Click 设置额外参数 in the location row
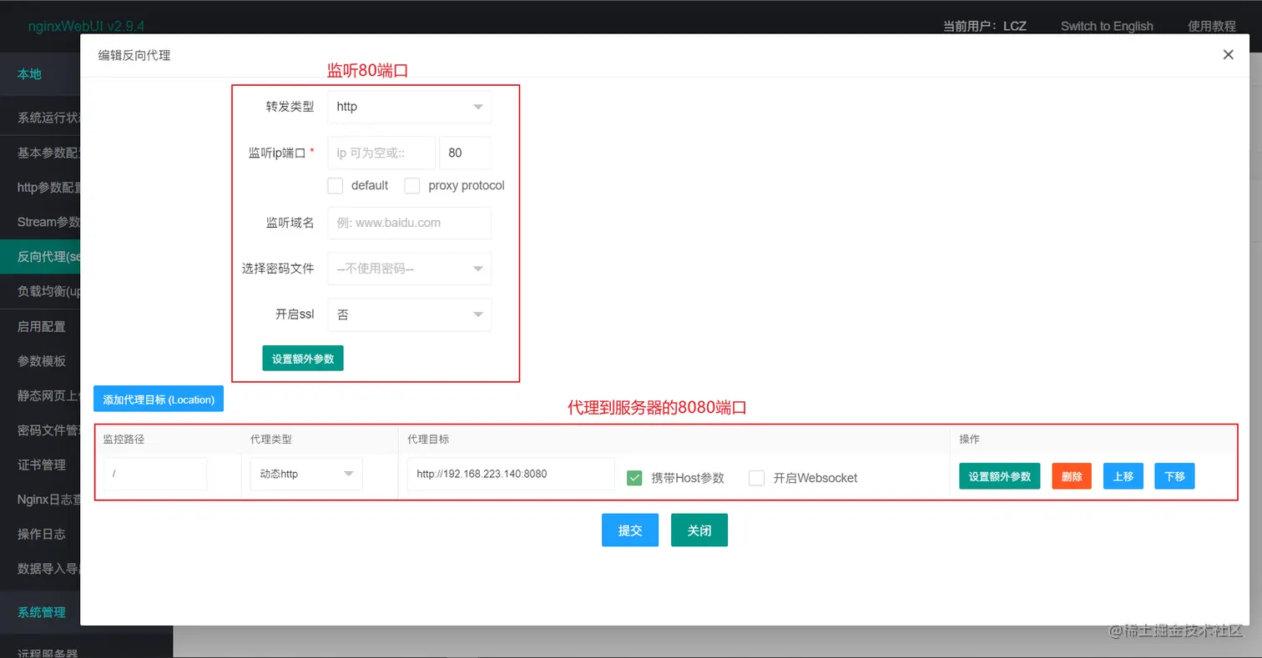This screenshot has width=1262, height=658. (x=1000, y=476)
